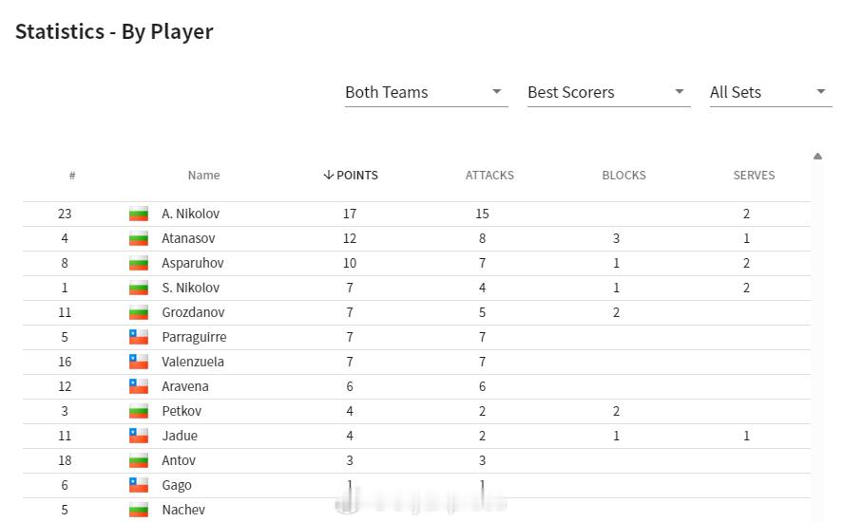Click the POINTS sort arrow icon
This screenshot has height=522, width=843.
tap(328, 175)
